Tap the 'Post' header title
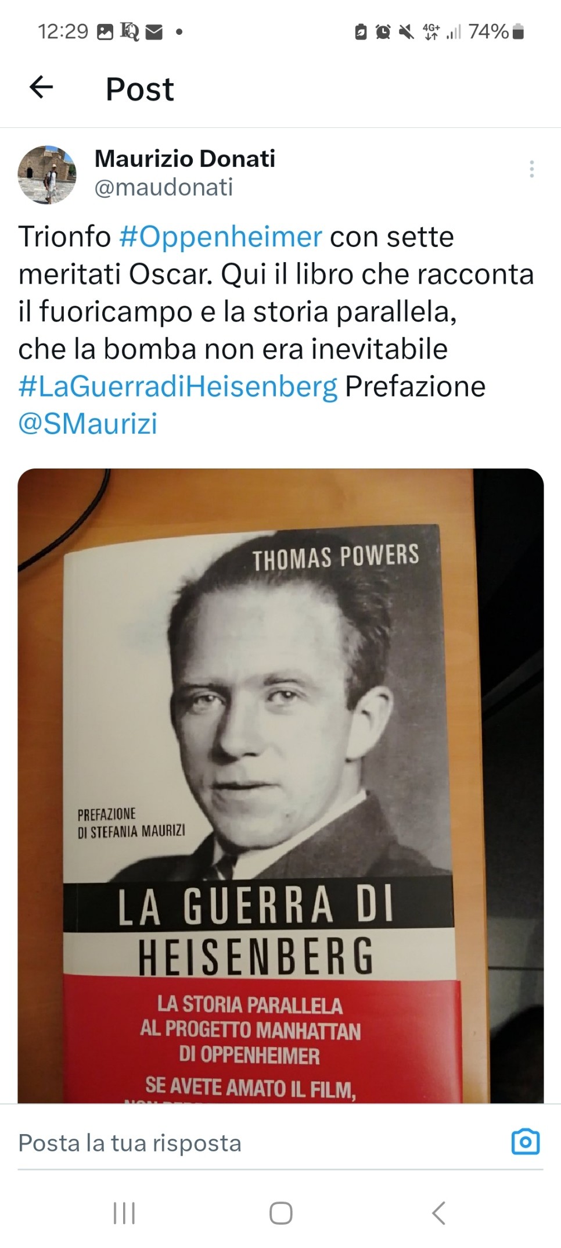Image resolution: width=561 pixels, height=1248 pixels. tap(139, 89)
